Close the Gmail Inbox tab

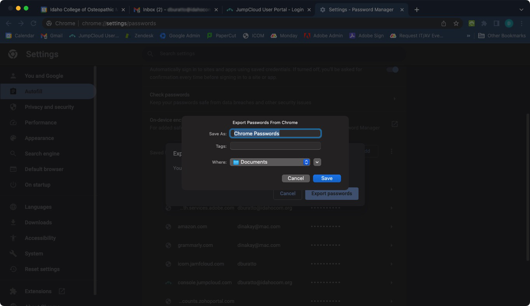(216, 10)
